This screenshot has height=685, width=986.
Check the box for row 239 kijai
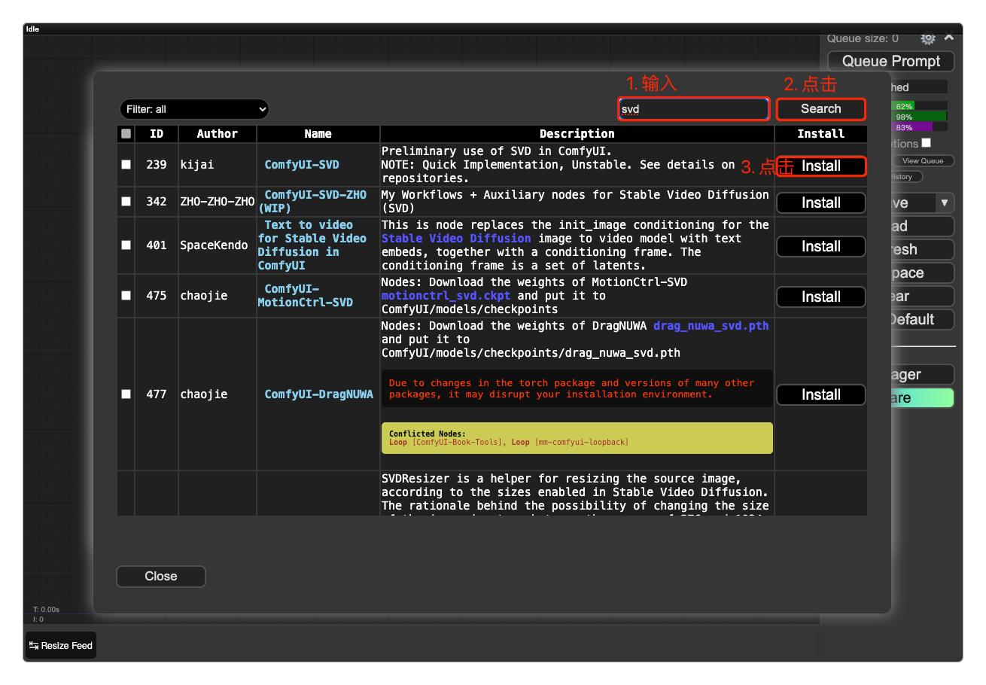[126, 164]
